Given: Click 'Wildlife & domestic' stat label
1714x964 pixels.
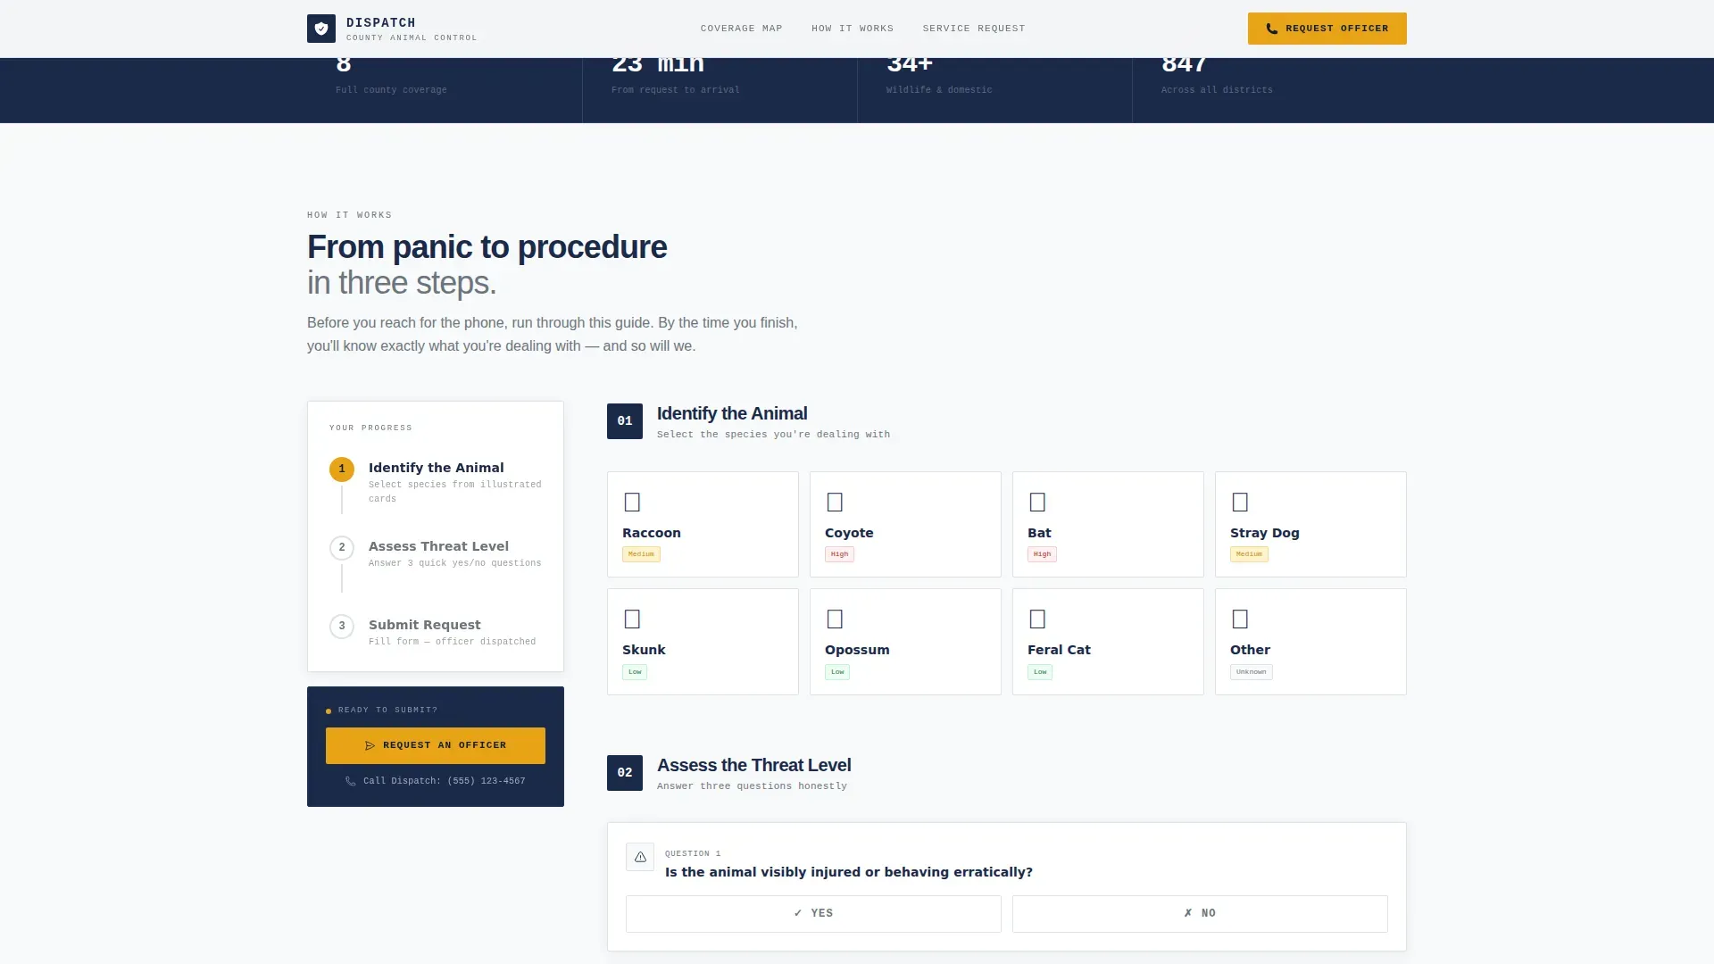Looking at the screenshot, I should pyautogui.click(x=939, y=90).
